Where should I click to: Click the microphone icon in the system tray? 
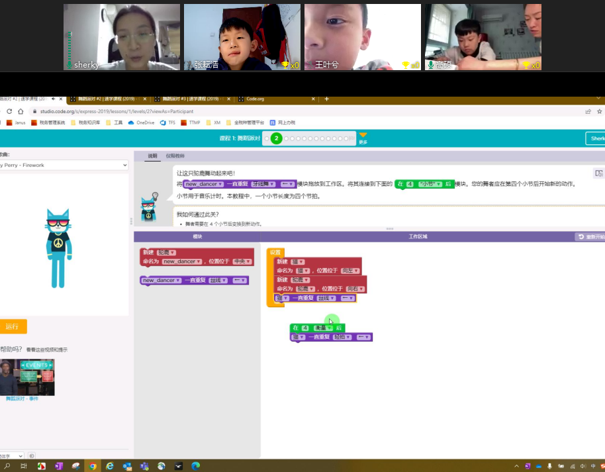549,466
